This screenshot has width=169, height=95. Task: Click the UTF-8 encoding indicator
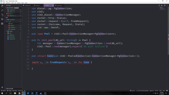click(157, 91)
